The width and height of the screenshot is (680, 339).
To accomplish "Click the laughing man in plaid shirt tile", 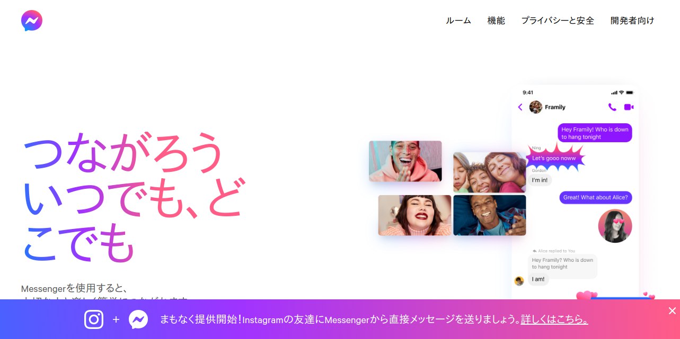I will 490,215.
